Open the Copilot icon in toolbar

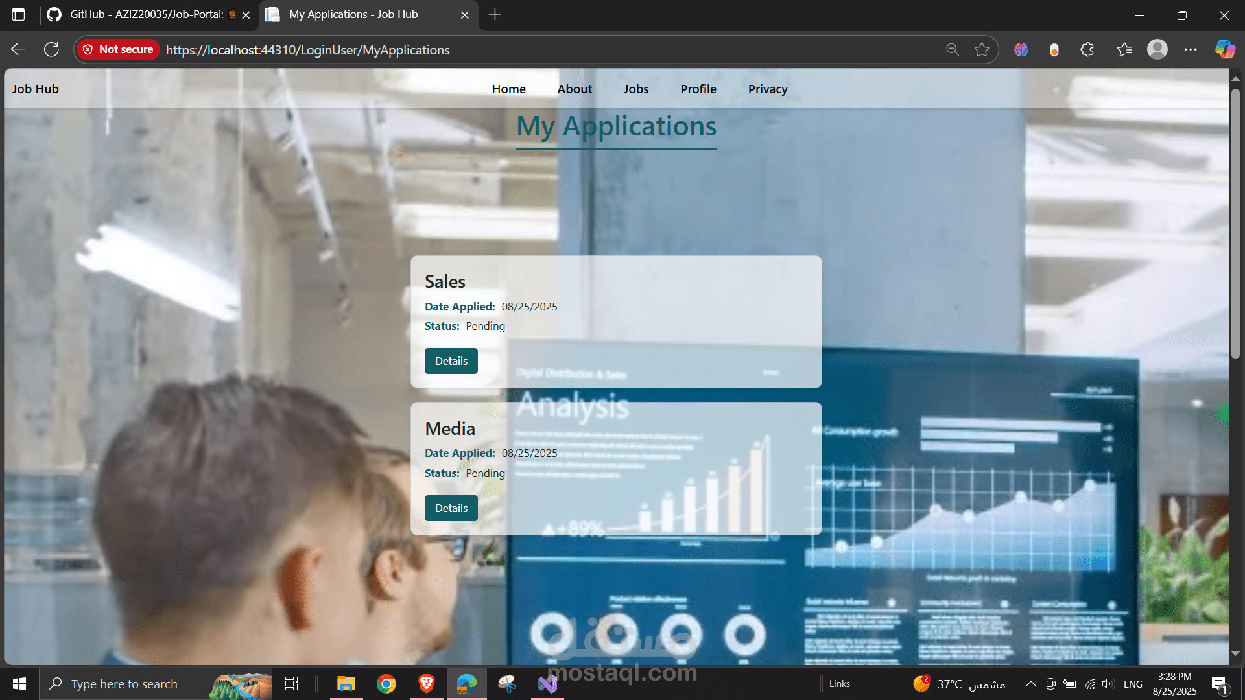pyautogui.click(x=1224, y=50)
